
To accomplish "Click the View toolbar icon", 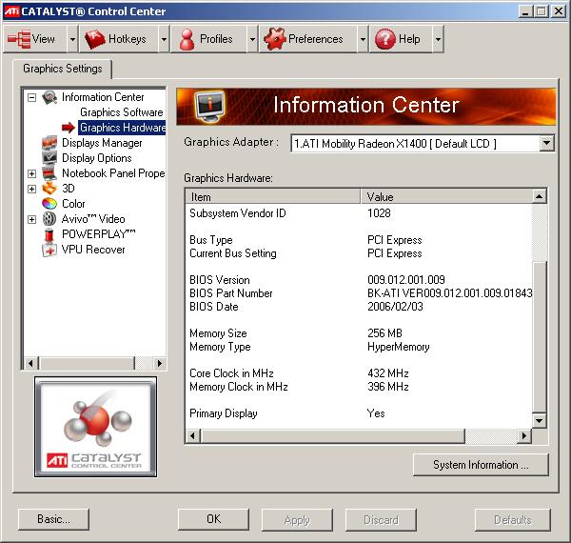I will tap(19, 39).
